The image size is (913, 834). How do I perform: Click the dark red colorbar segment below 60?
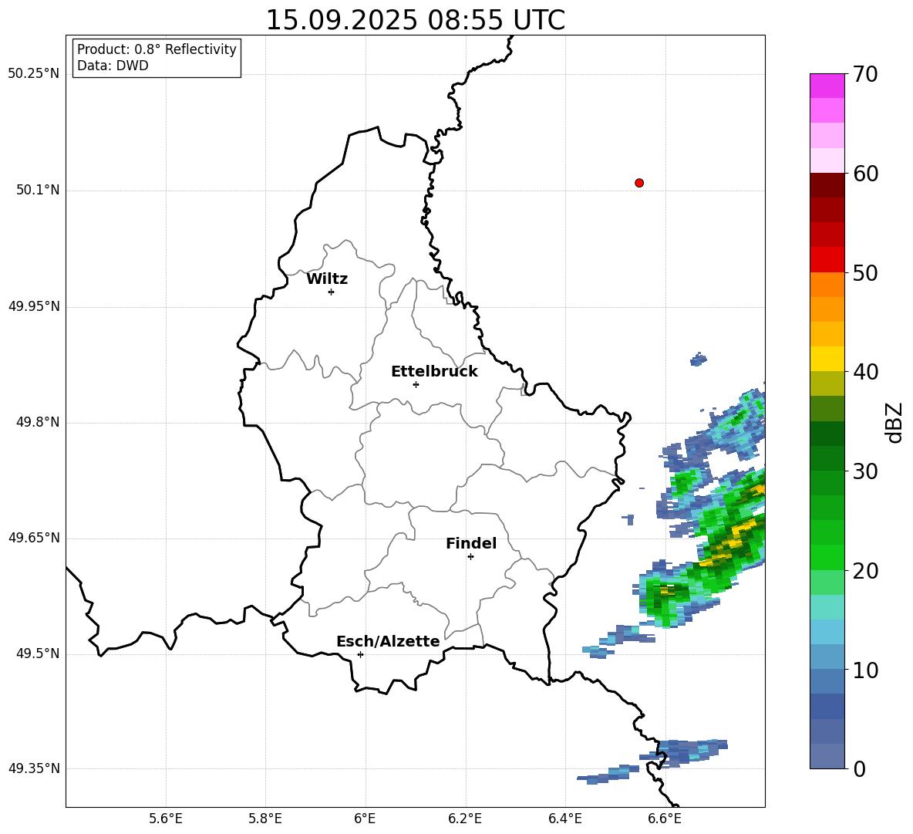pos(827,185)
